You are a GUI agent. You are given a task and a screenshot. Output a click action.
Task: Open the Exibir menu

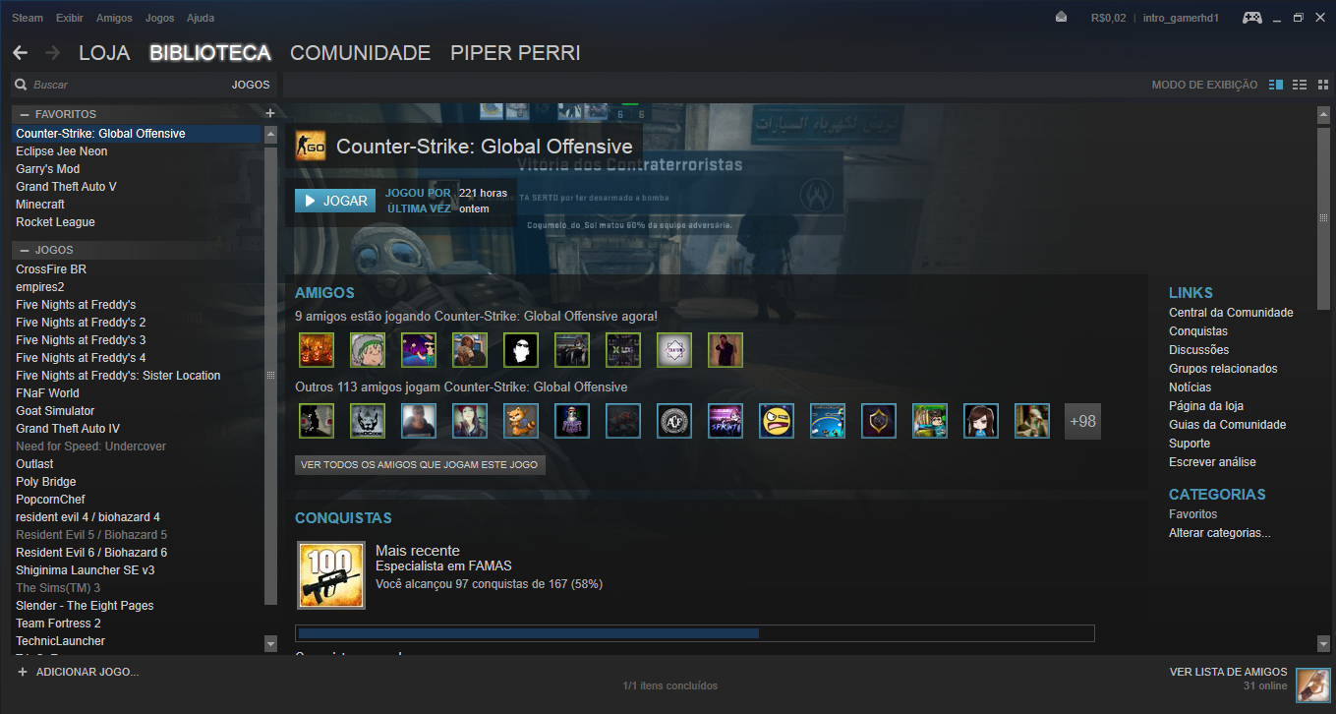click(70, 18)
